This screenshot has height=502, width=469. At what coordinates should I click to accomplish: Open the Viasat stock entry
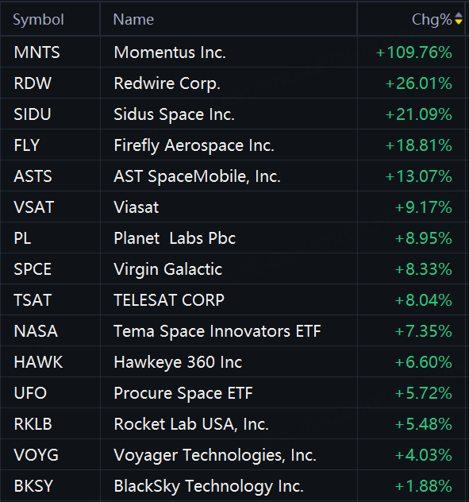(x=233, y=207)
